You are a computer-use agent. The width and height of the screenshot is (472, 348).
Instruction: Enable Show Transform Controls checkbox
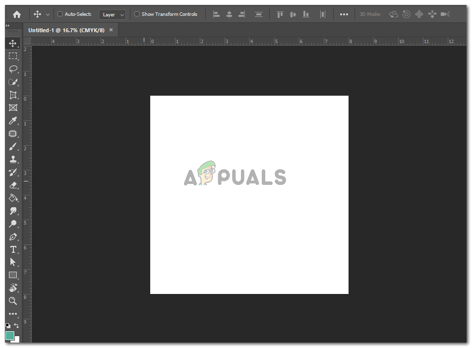tap(137, 14)
